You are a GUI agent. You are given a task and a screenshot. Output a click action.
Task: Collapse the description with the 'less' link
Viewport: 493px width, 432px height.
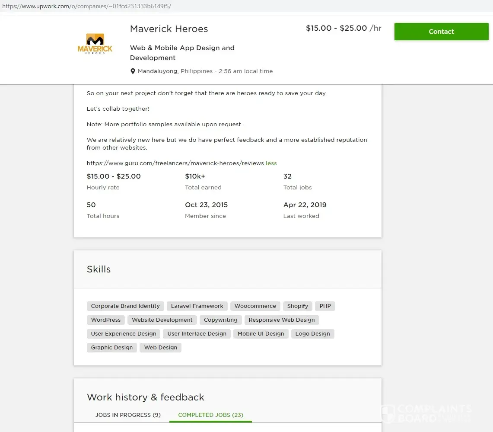pyautogui.click(x=271, y=163)
